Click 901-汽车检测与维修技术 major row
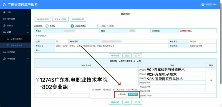The image size is (222, 107). 172,70
